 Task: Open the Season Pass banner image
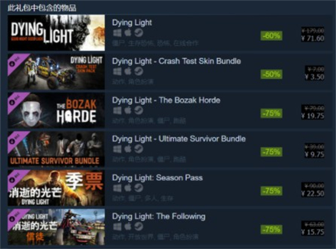[x=56, y=188]
